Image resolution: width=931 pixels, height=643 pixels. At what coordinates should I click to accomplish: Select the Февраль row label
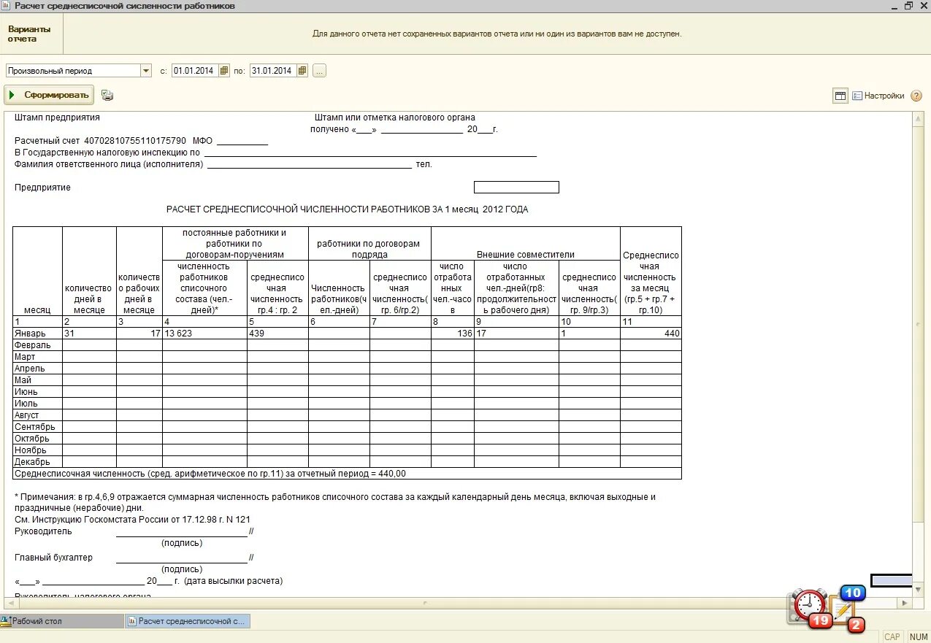(x=37, y=345)
